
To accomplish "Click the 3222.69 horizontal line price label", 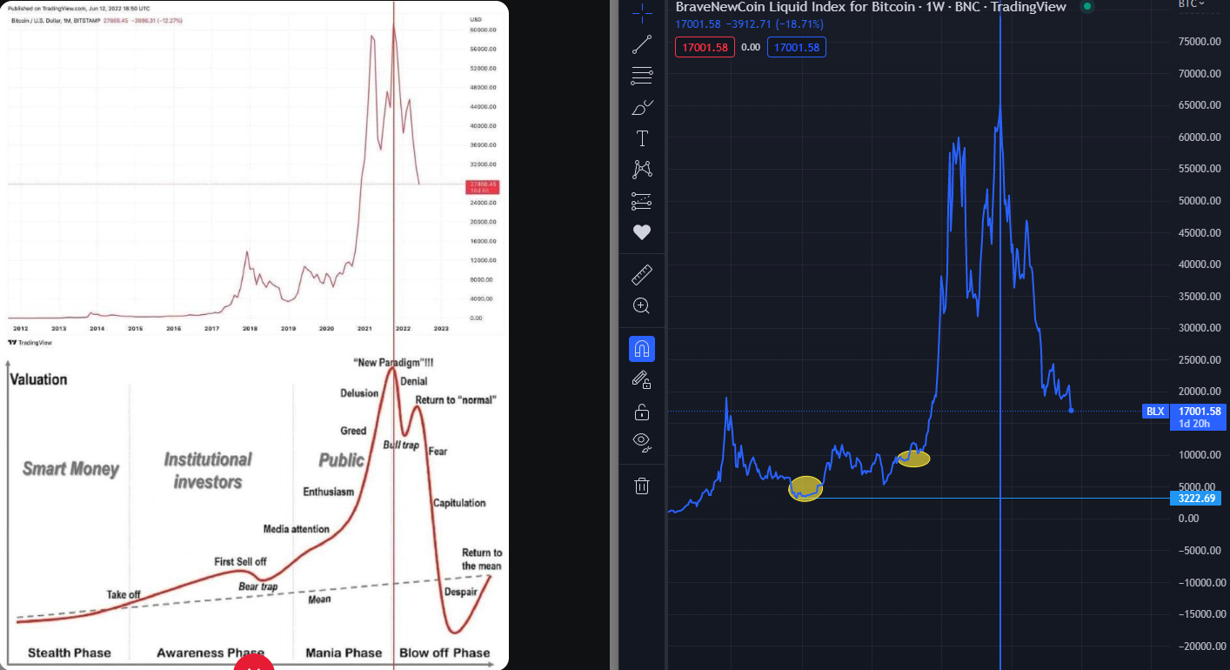I will (x=1197, y=499).
